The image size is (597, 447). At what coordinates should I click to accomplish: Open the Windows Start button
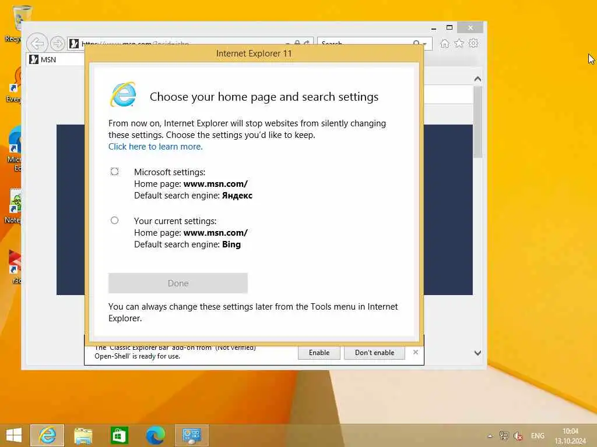point(14,435)
